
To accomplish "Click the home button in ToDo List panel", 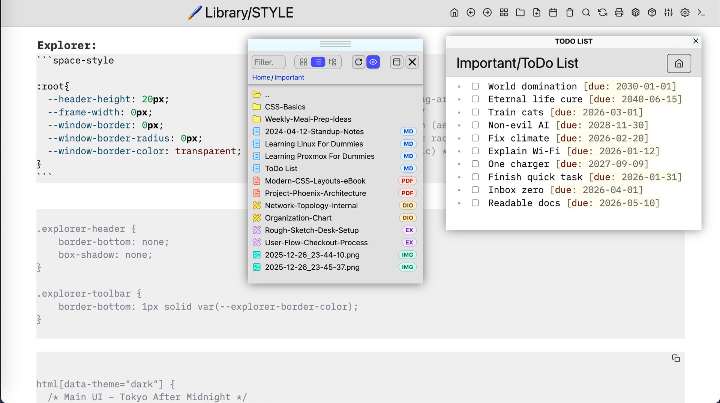I will [x=679, y=63].
